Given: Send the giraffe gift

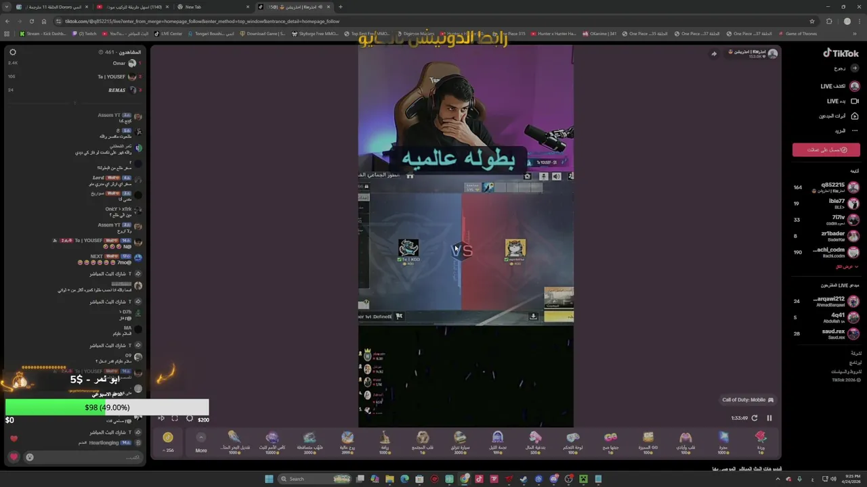Looking at the screenshot, I should (x=385, y=441).
